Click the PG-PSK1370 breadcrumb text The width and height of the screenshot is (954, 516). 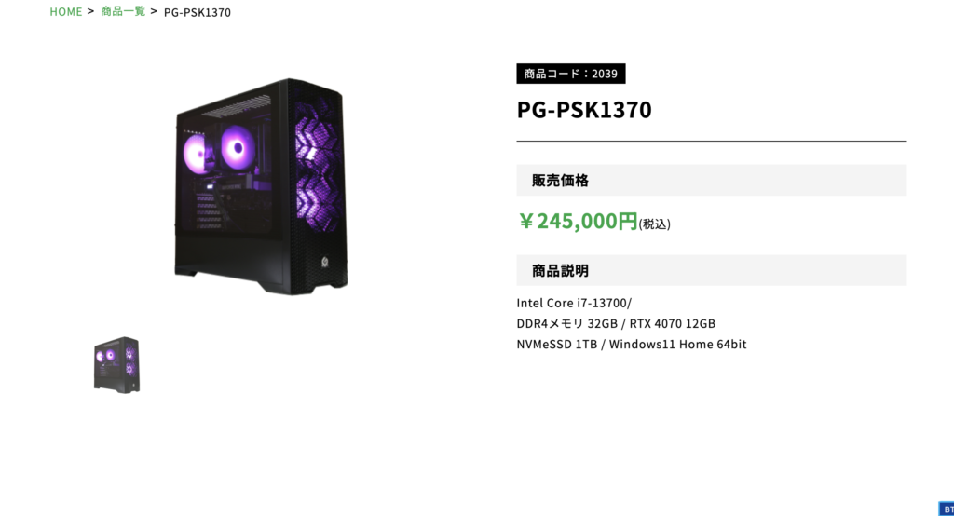point(198,12)
